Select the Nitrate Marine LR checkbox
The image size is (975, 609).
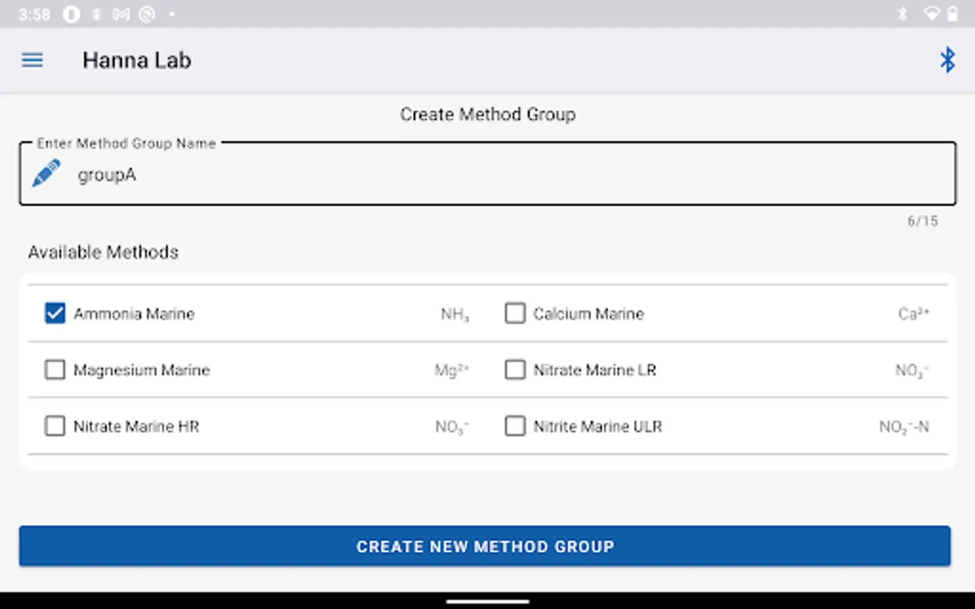point(515,369)
